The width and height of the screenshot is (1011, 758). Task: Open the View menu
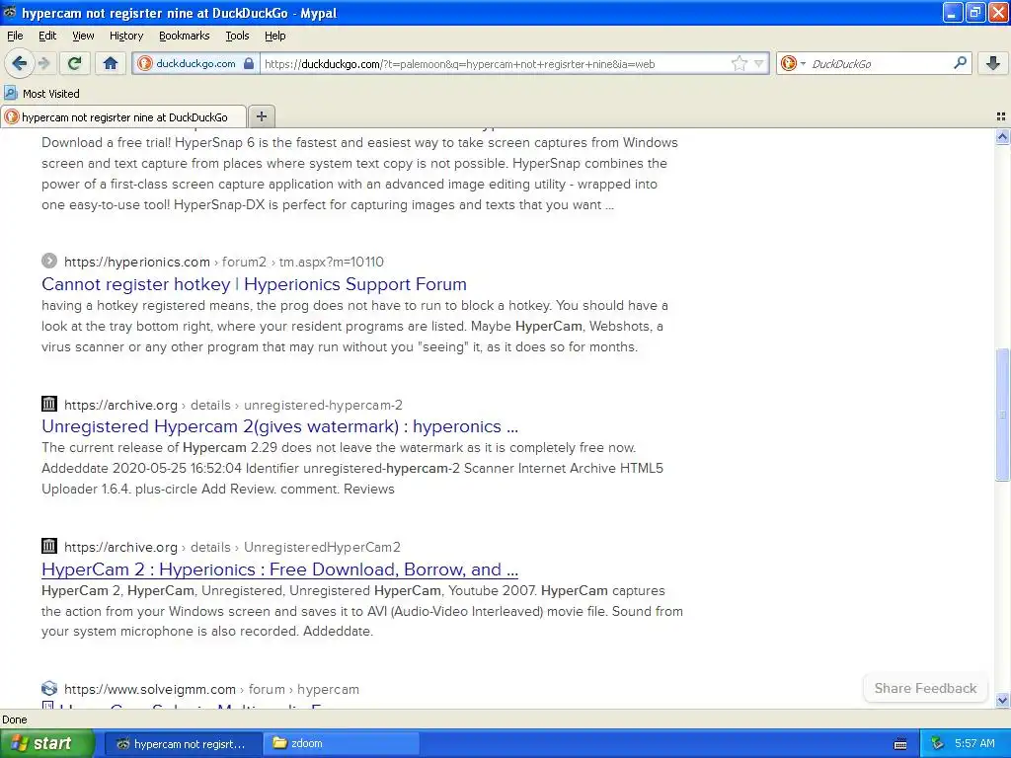83,36
